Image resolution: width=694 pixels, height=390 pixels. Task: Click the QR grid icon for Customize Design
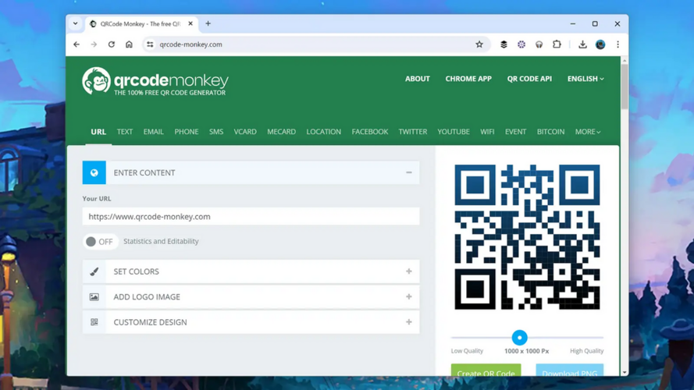[94, 322]
